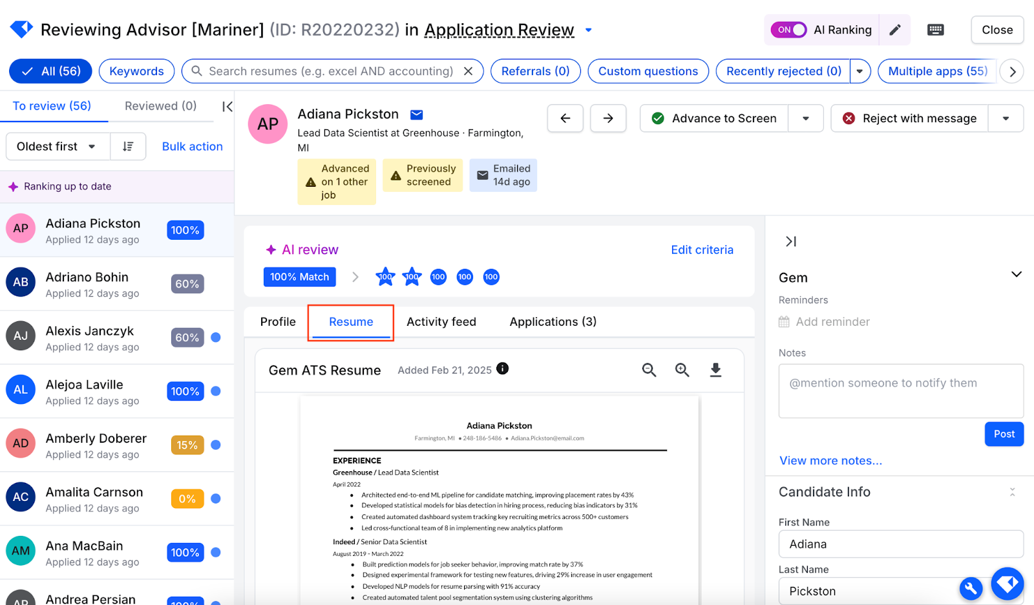Clear the resume search with X

(x=469, y=71)
